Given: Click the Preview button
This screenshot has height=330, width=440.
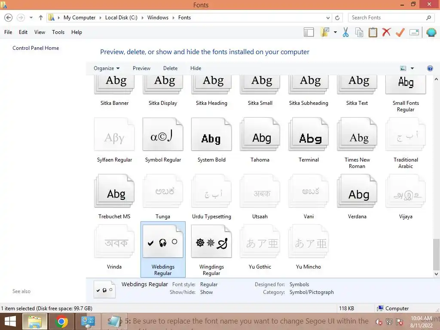Looking at the screenshot, I should tap(141, 68).
